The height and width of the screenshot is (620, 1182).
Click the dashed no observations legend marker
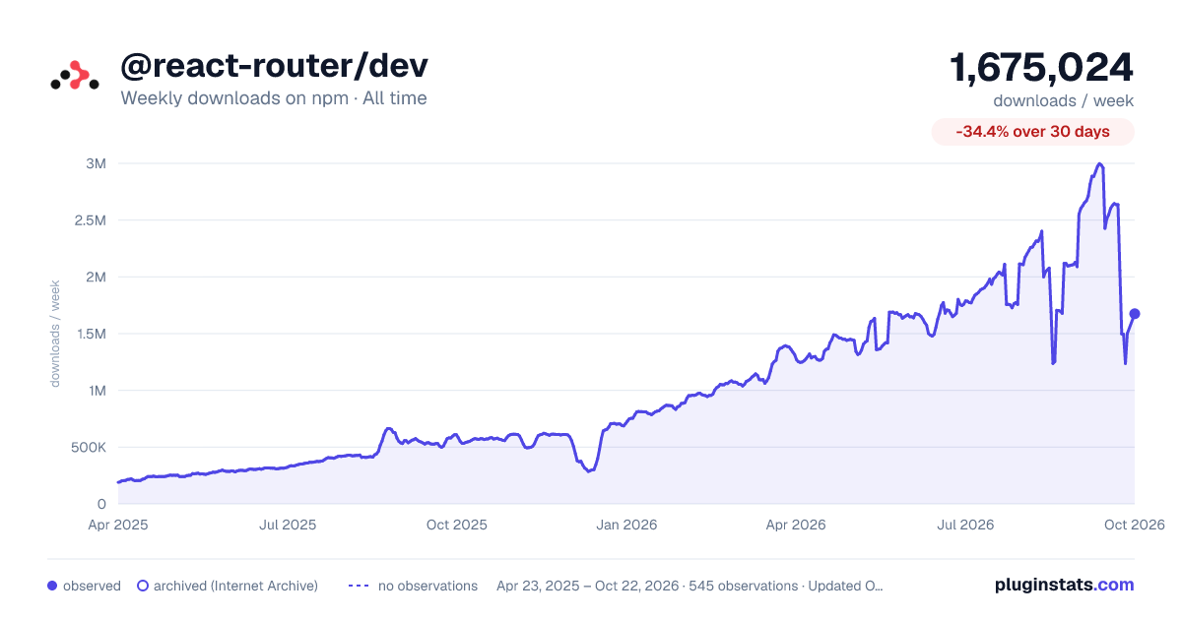(359, 586)
